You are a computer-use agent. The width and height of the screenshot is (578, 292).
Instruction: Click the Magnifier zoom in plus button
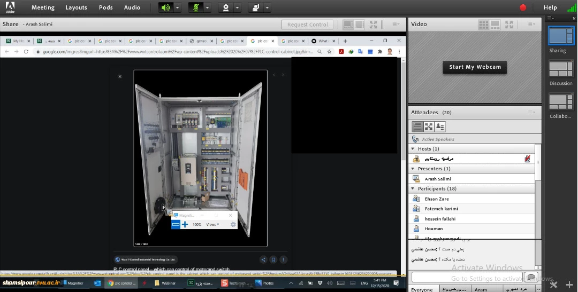(185, 224)
